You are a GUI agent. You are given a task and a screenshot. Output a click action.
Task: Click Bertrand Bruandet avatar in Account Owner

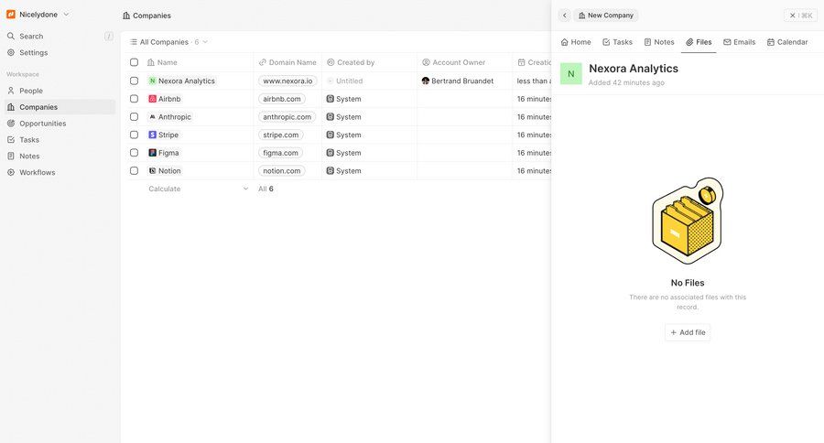(x=426, y=81)
